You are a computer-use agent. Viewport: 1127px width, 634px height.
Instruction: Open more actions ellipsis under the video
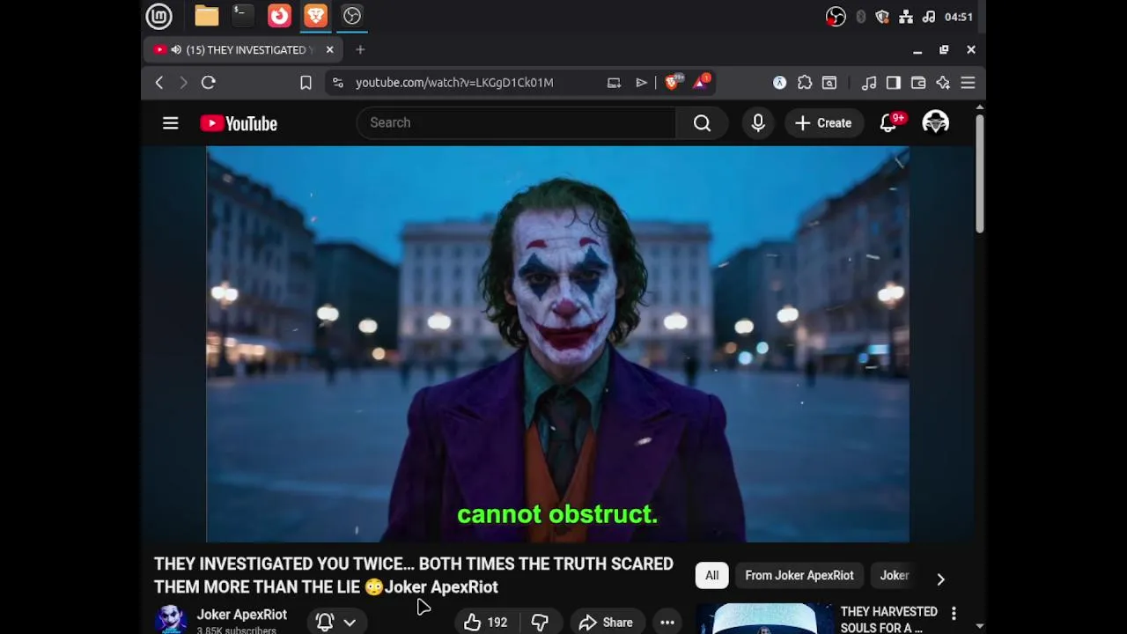(x=667, y=623)
